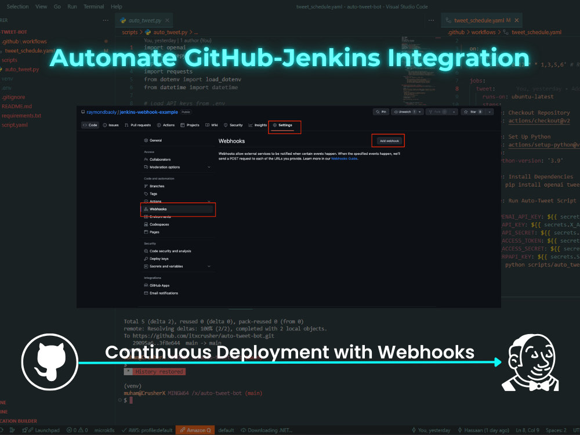The image size is (580, 435).
Task: Open the Issues tab on GitHub
Action: [x=111, y=125]
